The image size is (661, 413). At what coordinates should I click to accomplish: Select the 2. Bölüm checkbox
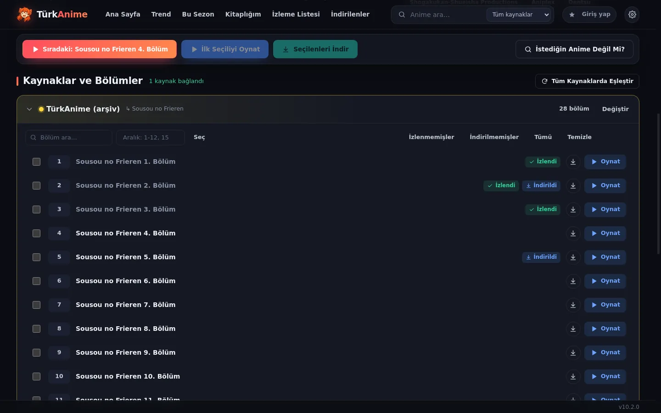point(37,185)
